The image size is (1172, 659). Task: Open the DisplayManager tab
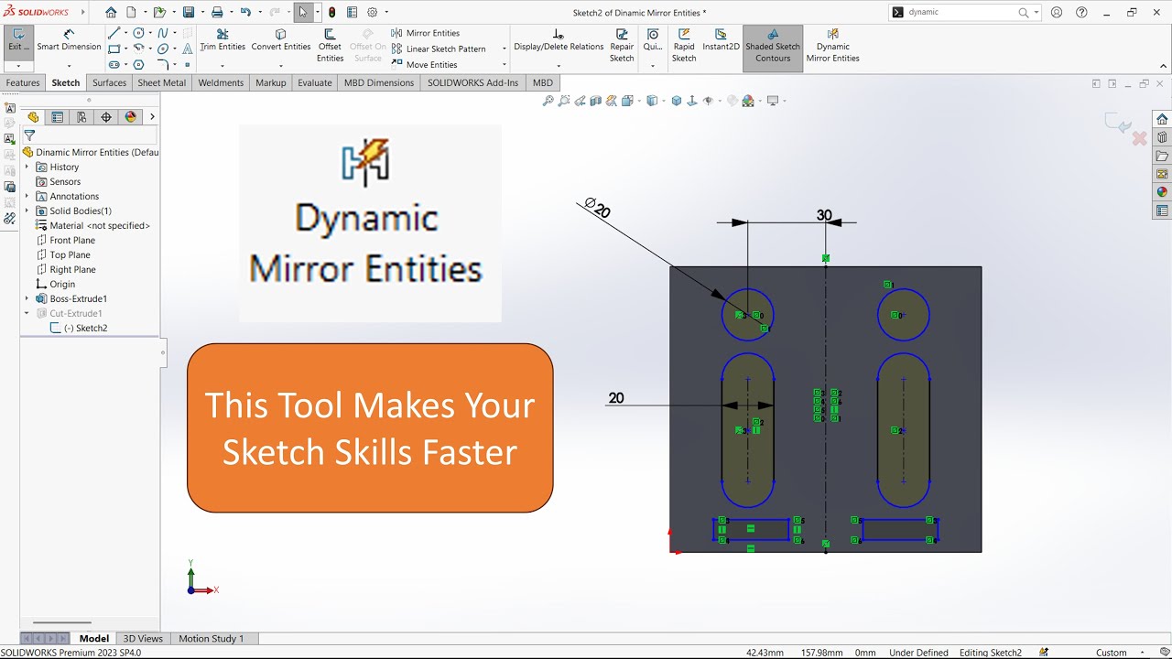[x=130, y=117]
